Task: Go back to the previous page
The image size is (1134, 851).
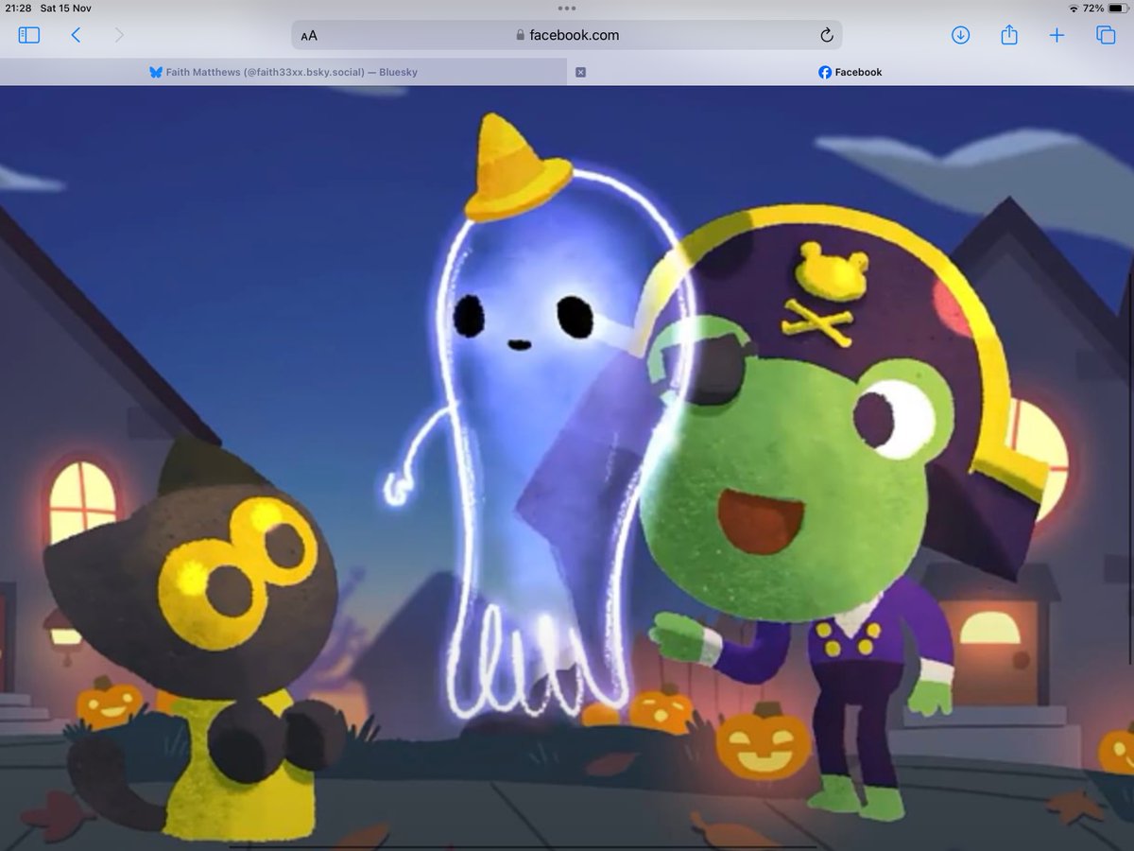Action: click(76, 35)
